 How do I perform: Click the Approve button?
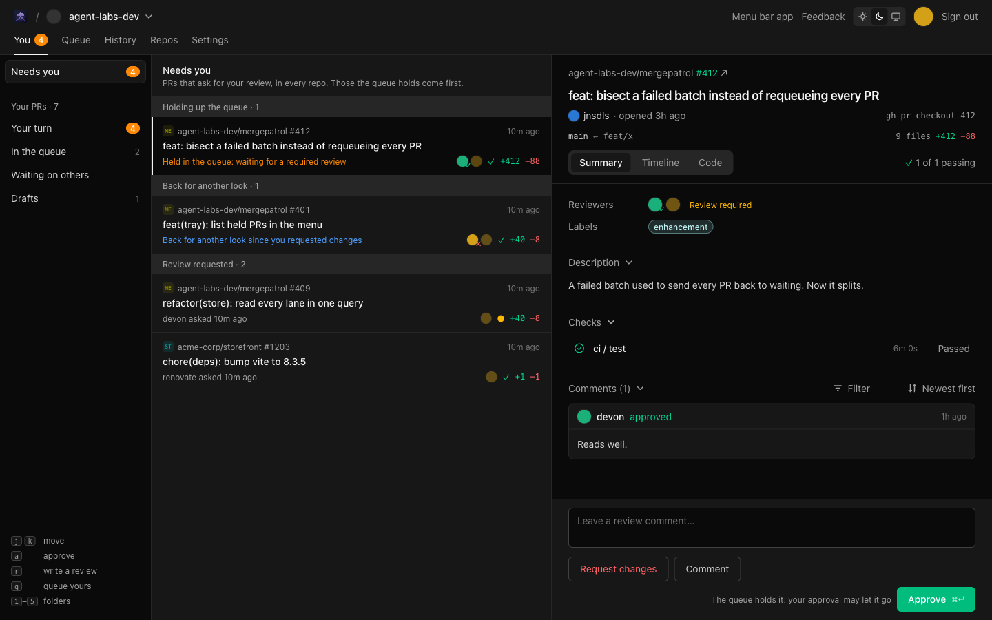[936, 599]
